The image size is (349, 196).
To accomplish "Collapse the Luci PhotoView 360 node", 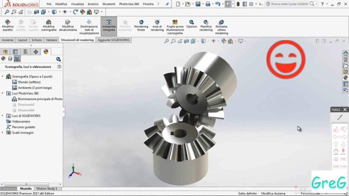I will [x=2, y=93].
